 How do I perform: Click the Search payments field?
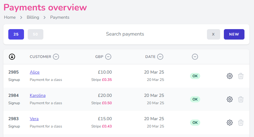coord(125,34)
